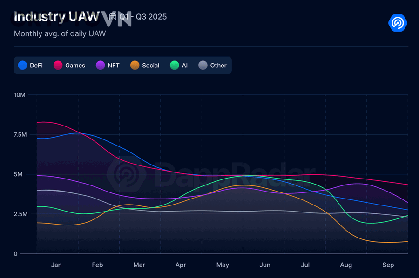The width and height of the screenshot is (419, 278).
Task: Select the green AI color swatch
Action: (x=175, y=66)
